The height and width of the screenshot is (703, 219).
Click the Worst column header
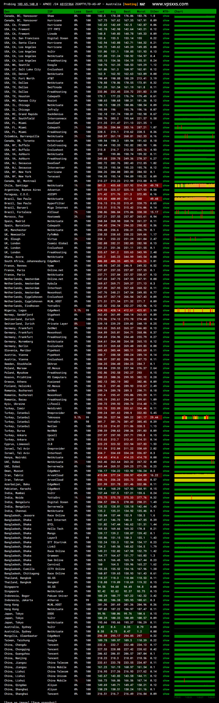pos(141,12)
